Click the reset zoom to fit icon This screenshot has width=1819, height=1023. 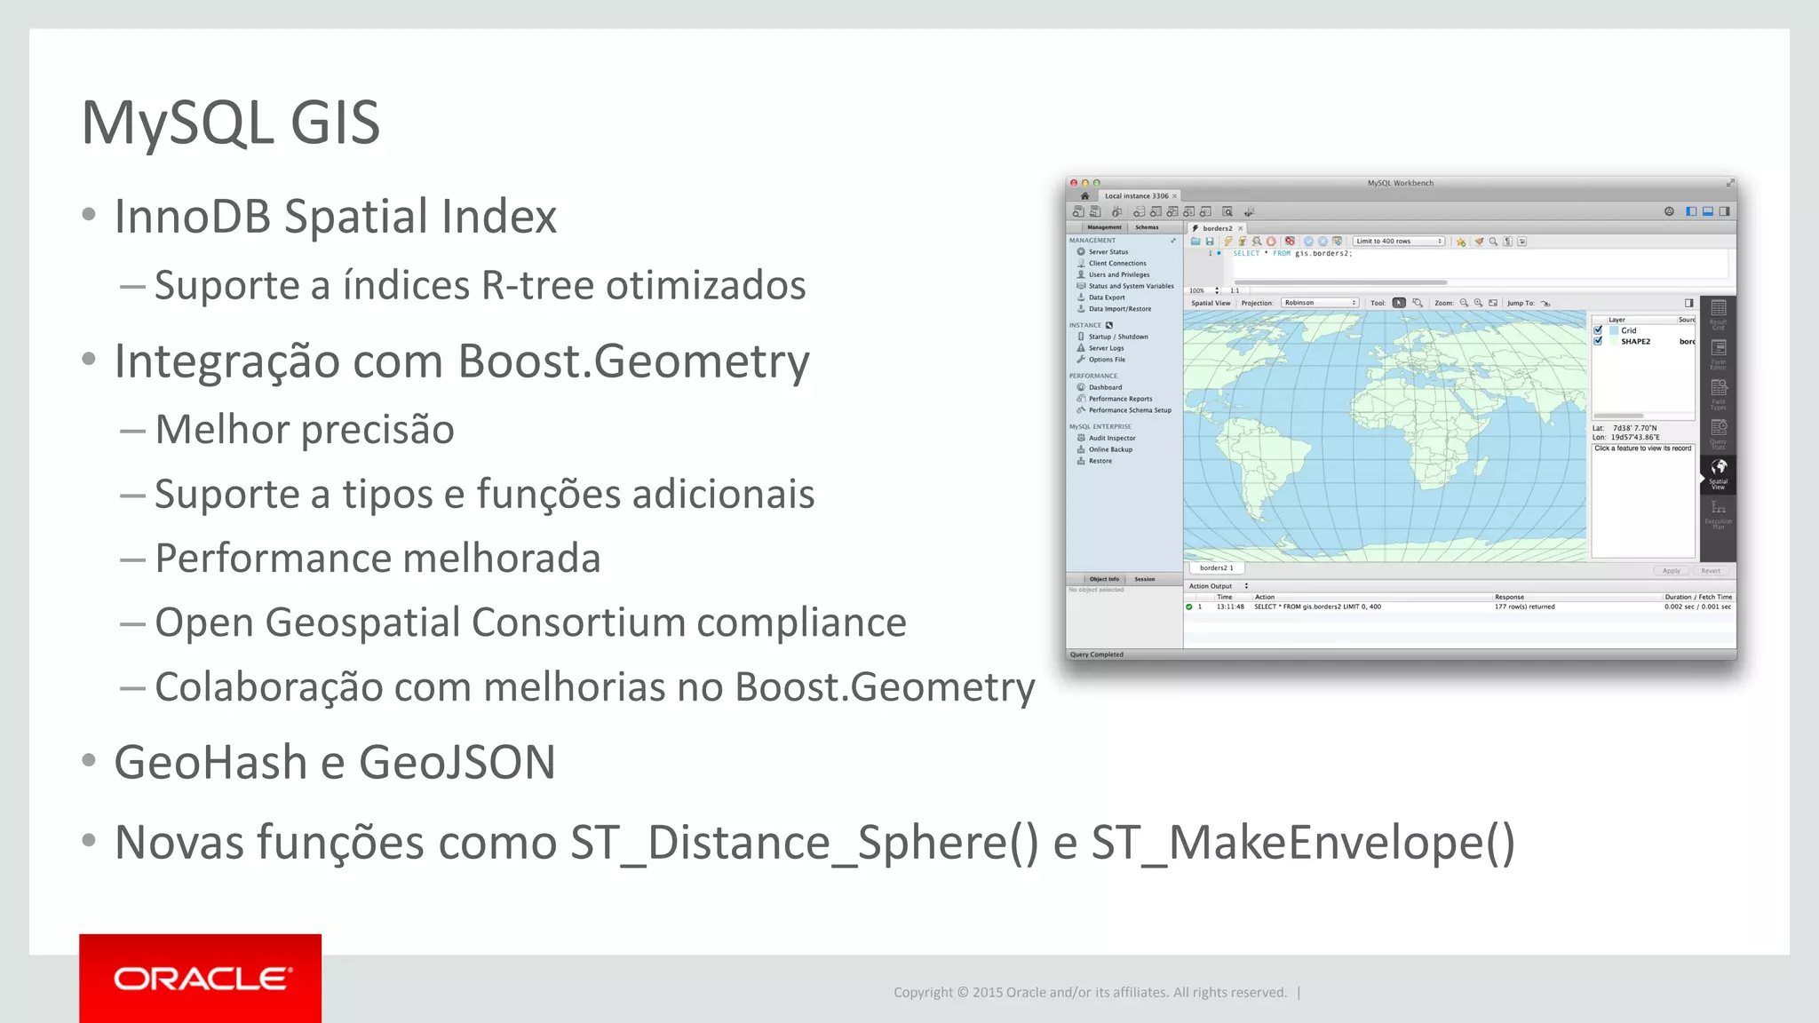[x=1493, y=303]
